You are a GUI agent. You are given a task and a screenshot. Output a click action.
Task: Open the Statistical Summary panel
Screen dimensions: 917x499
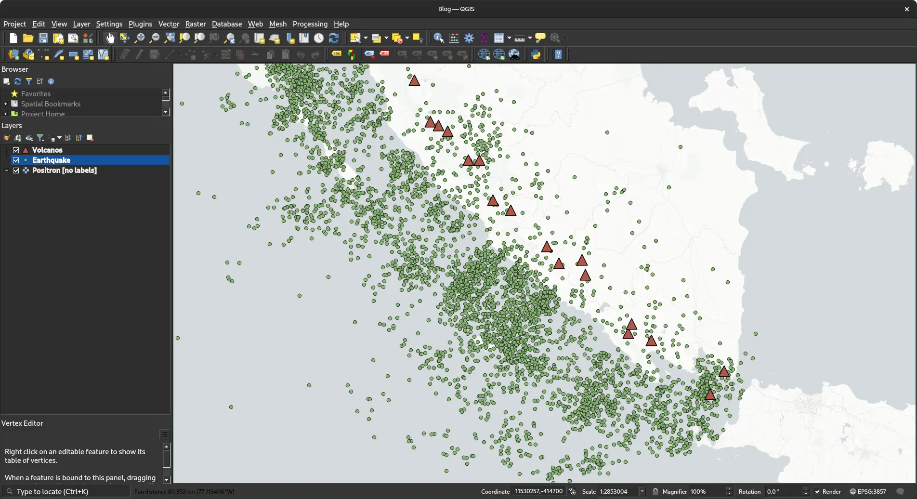tap(484, 38)
